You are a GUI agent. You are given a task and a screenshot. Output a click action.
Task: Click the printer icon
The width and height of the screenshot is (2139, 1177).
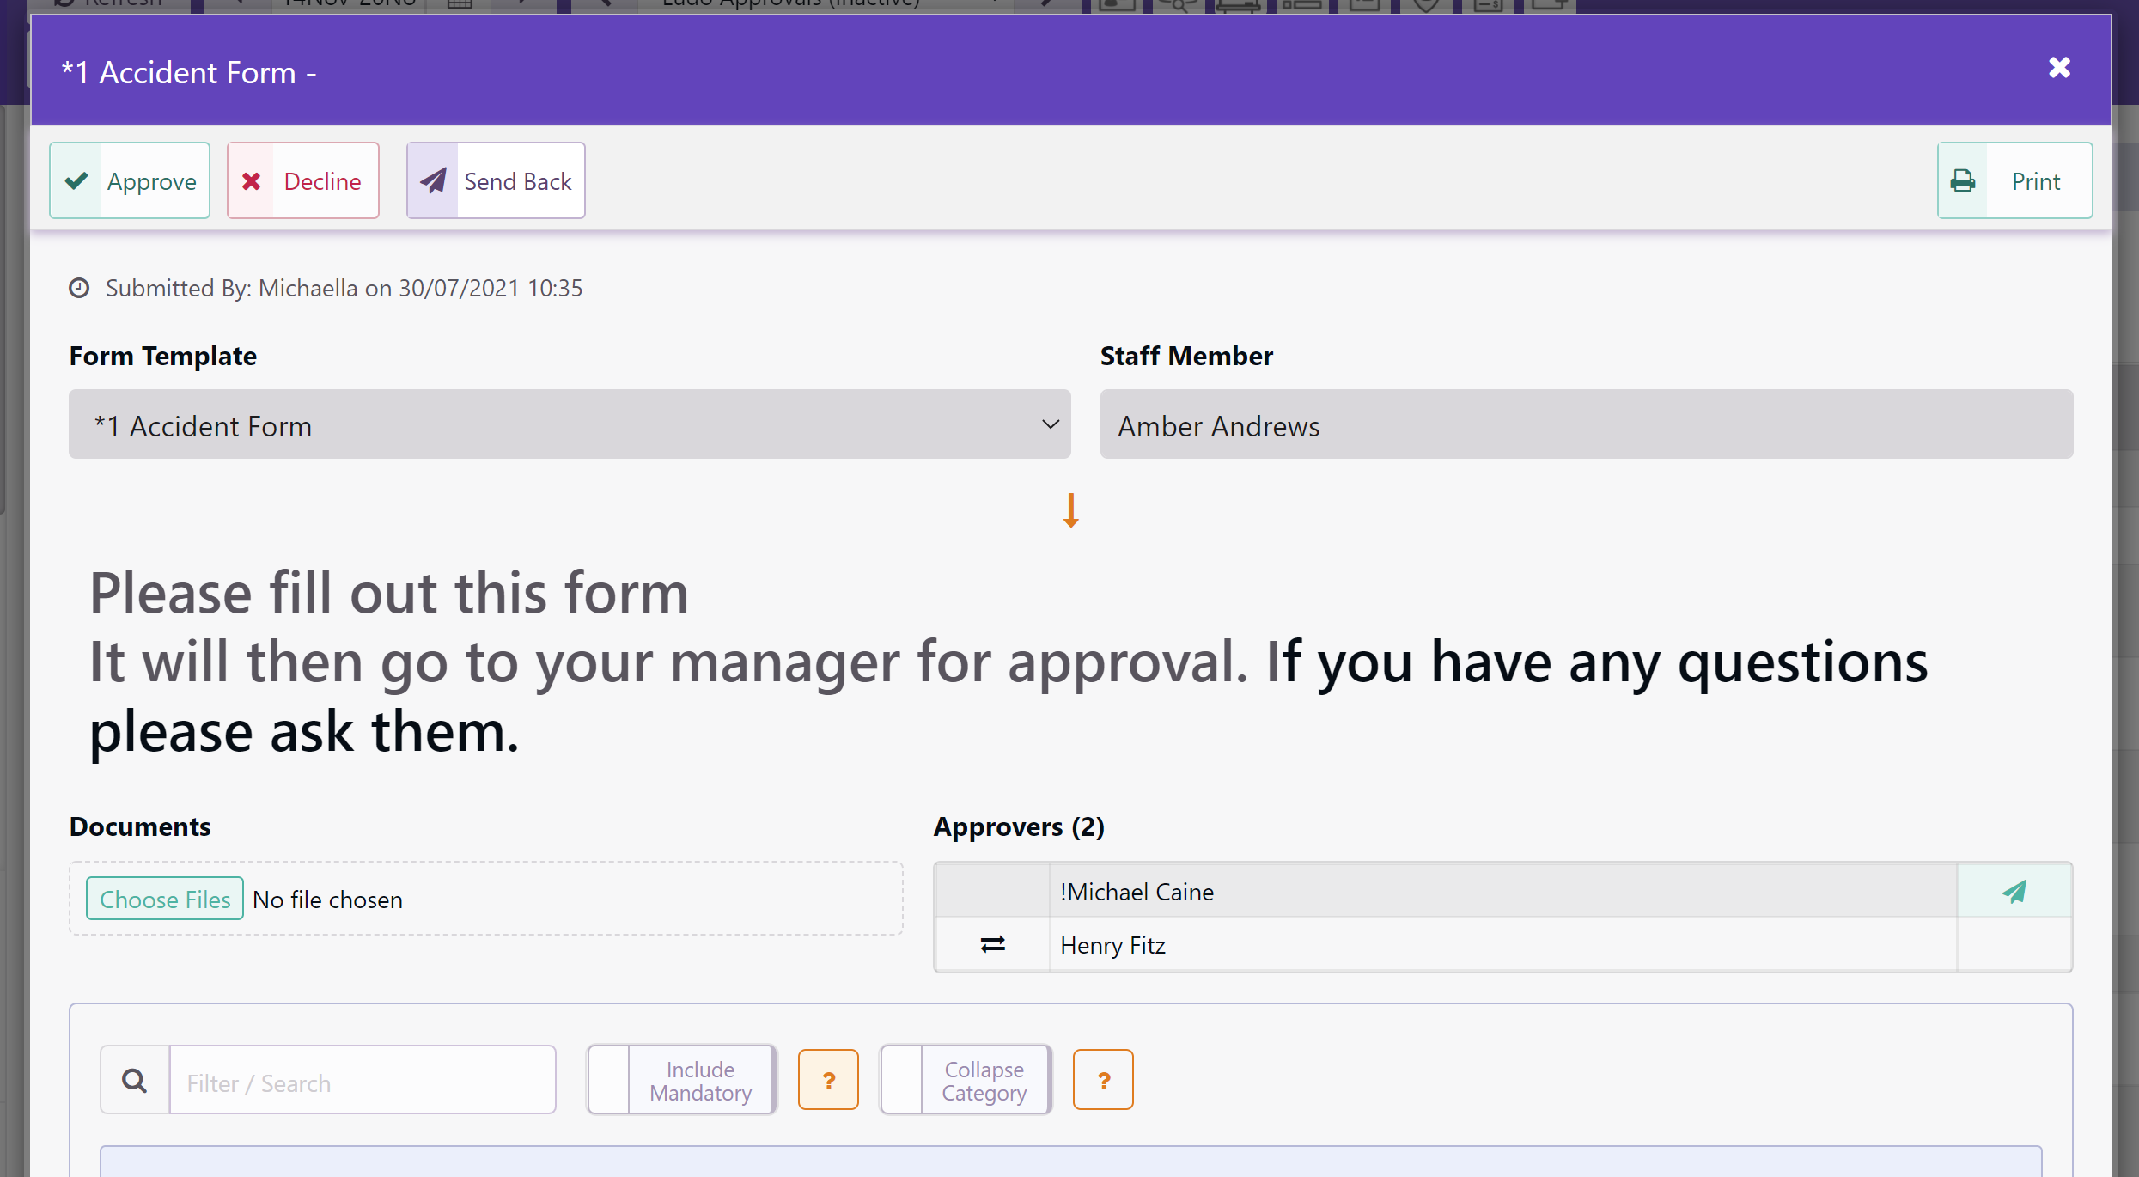coord(1963,180)
